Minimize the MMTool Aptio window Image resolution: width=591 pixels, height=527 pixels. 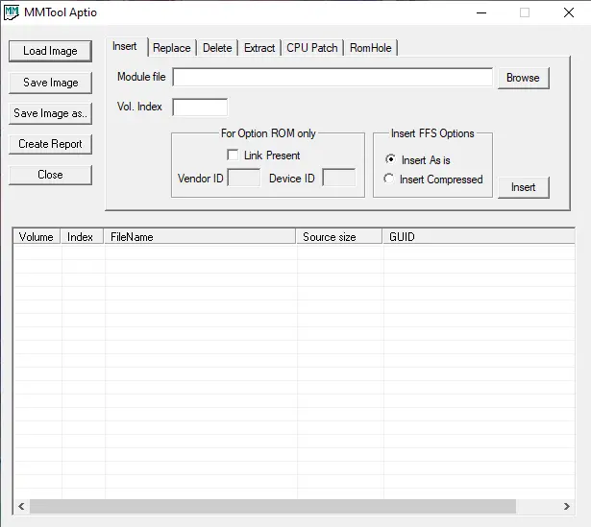tap(481, 12)
